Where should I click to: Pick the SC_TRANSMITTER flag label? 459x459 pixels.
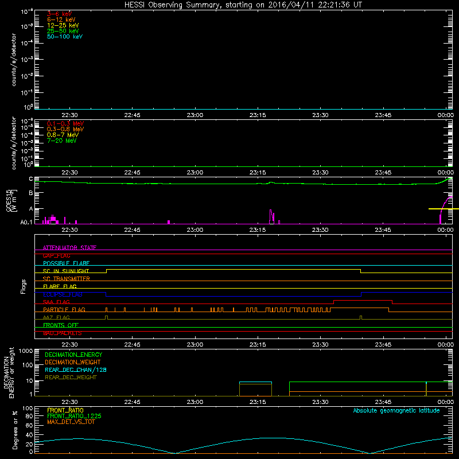(x=66, y=279)
